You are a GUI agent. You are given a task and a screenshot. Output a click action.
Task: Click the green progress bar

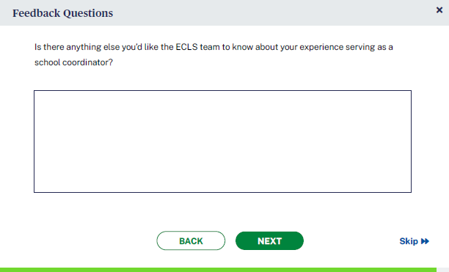pyautogui.click(x=218, y=270)
